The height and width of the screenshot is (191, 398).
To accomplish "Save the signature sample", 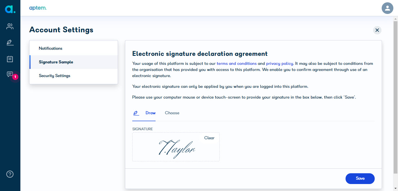I will click(360, 178).
